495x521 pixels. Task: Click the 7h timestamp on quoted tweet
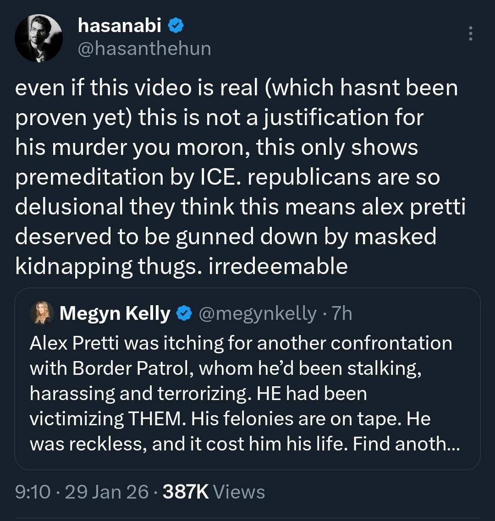pos(341,314)
